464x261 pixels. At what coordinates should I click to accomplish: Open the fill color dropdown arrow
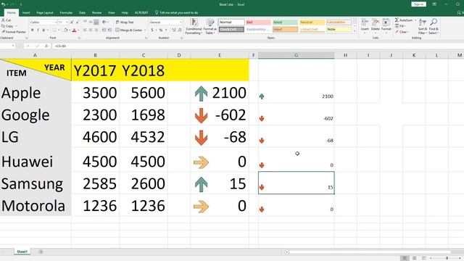[69, 30]
